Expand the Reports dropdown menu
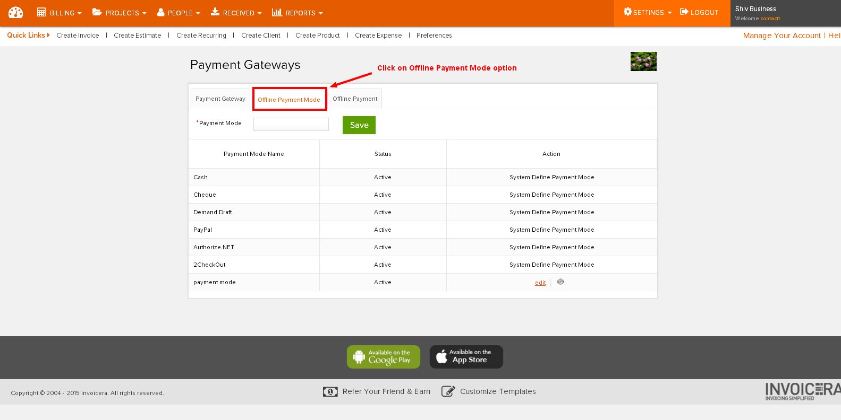The image size is (841, 420). tap(297, 13)
